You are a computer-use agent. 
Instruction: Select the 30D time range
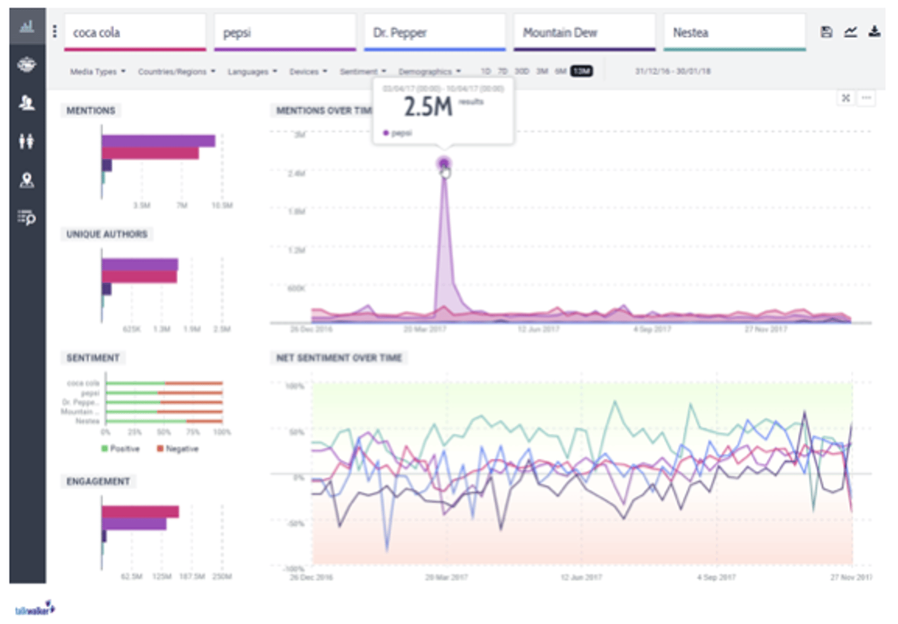click(522, 71)
